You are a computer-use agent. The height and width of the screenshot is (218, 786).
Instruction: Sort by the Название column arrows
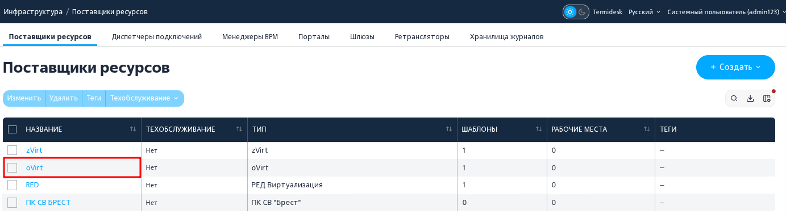[x=133, y=129]
